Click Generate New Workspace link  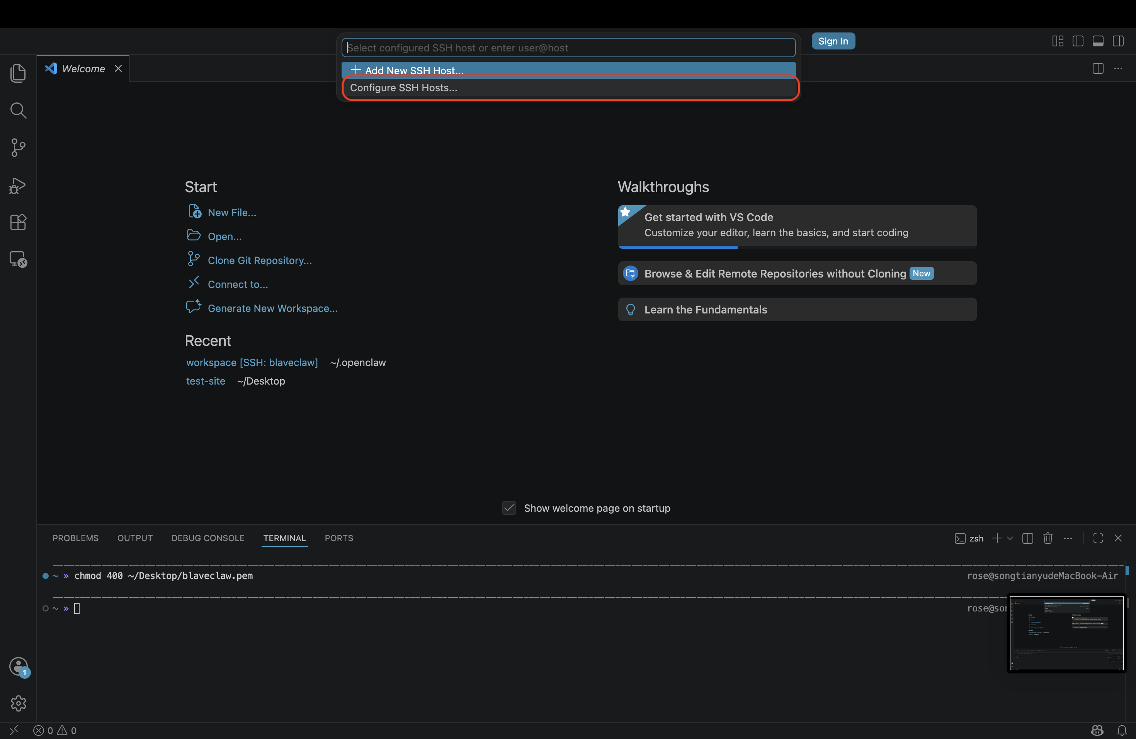coord(272,308)
